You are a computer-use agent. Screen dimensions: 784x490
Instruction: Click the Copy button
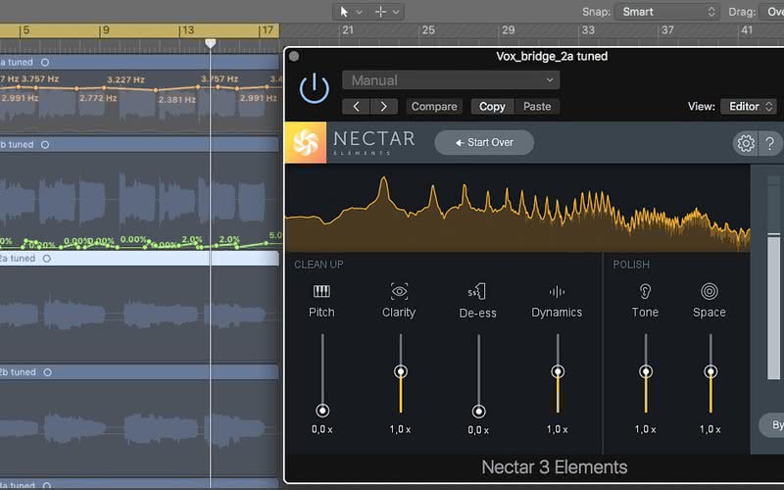coord(492,107)
